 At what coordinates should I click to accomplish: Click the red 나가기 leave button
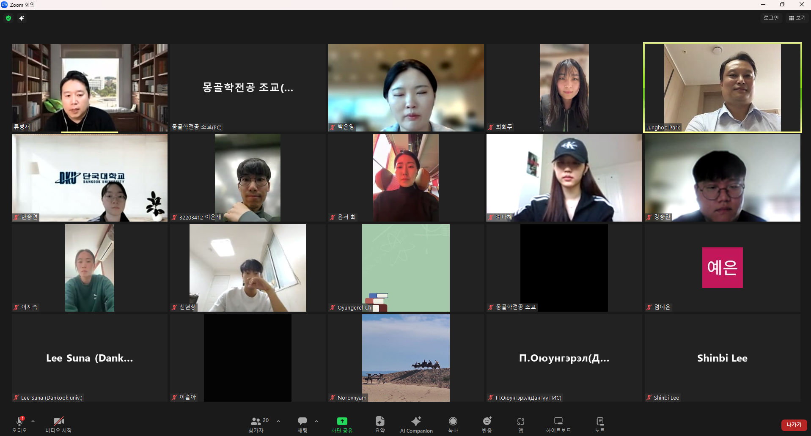pos(794,425)
